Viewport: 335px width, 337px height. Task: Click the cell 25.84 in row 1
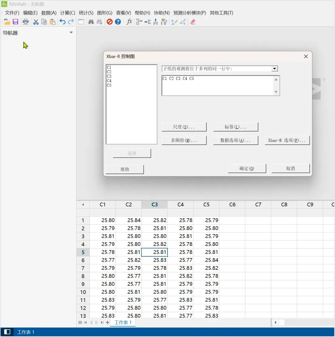[128, 220]
